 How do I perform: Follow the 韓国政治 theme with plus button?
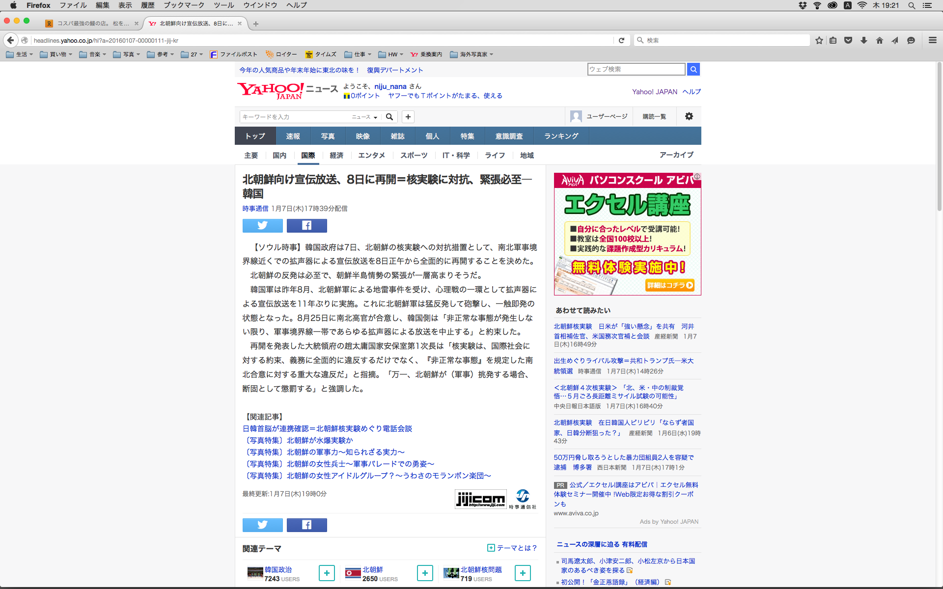tap(327, 573)
